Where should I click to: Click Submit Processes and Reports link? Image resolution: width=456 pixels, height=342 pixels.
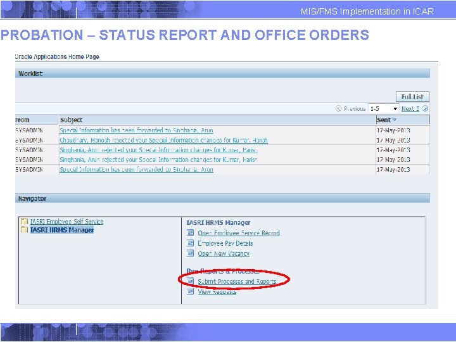tap(237, 281)
